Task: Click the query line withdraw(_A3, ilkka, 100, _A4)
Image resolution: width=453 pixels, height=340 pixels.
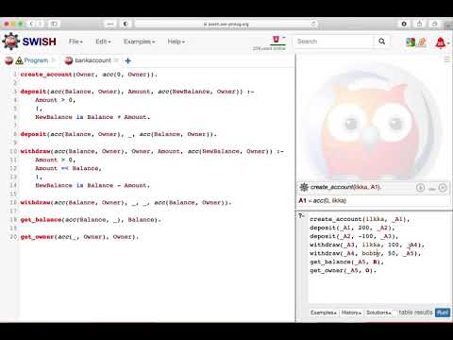Action: (367, 245)
